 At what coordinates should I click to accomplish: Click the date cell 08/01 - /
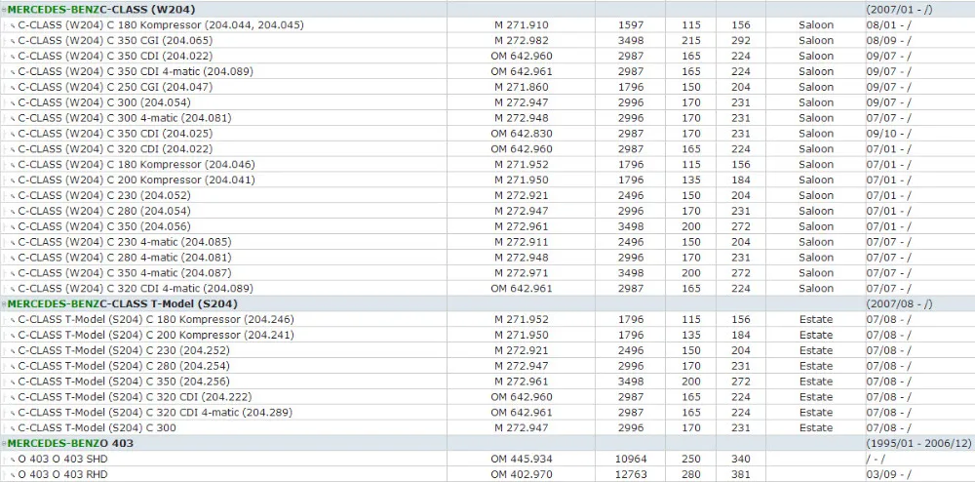click(888, 24)
